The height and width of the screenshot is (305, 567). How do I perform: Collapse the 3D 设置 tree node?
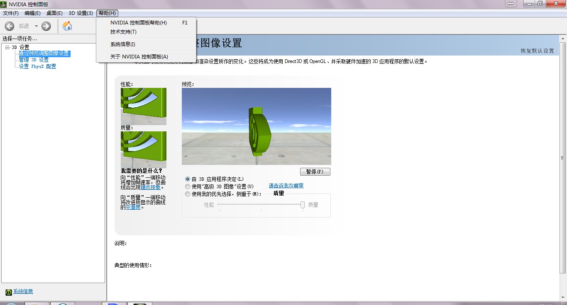click(x=7, y=48)
